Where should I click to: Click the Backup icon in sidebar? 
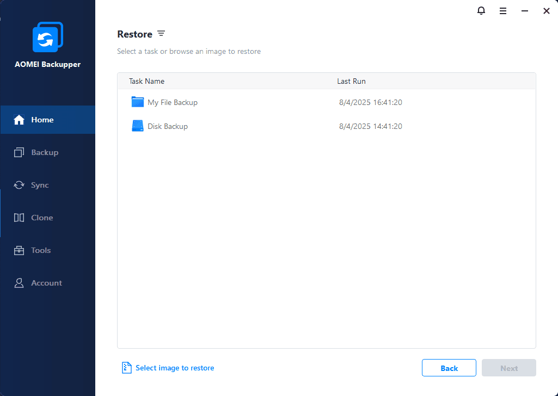[x=19, y=152]
